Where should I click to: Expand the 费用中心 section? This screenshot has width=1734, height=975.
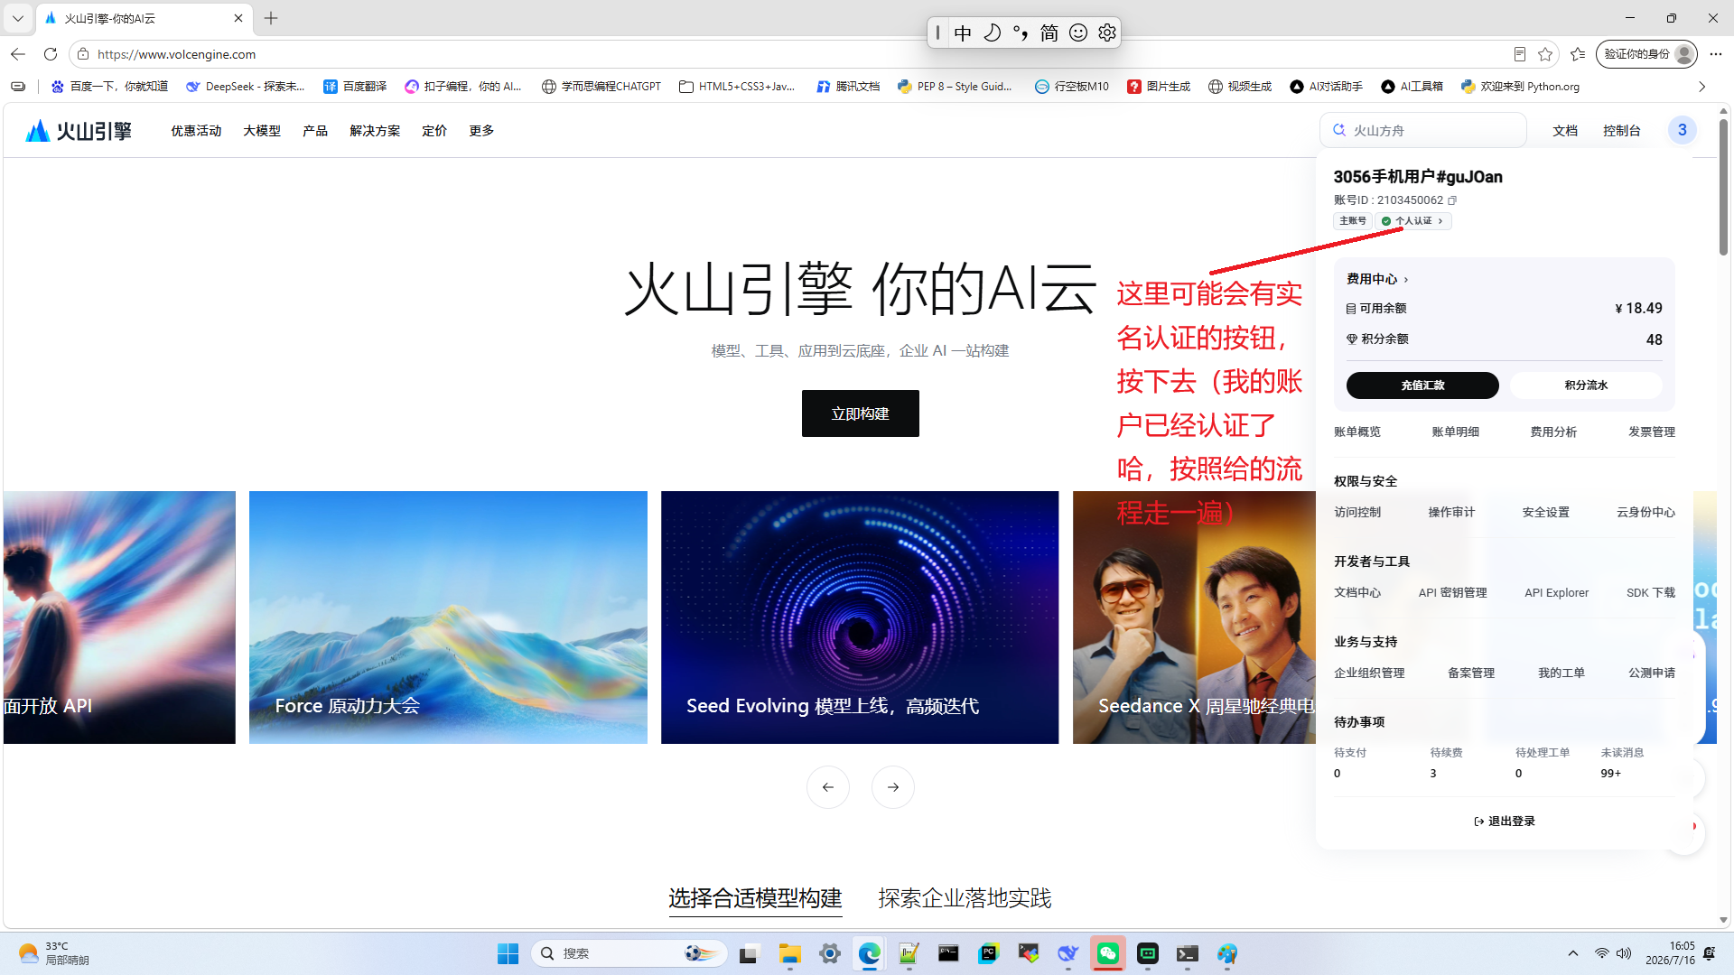(x=1377, y=279)
